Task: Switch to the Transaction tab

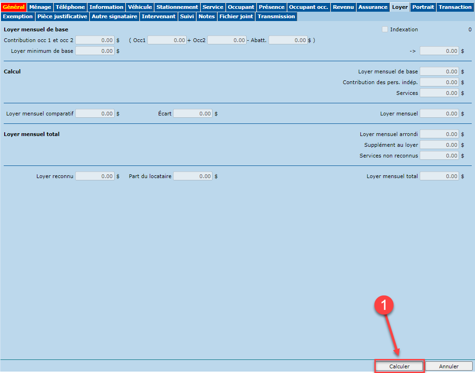Action: [x=455, y=7]
